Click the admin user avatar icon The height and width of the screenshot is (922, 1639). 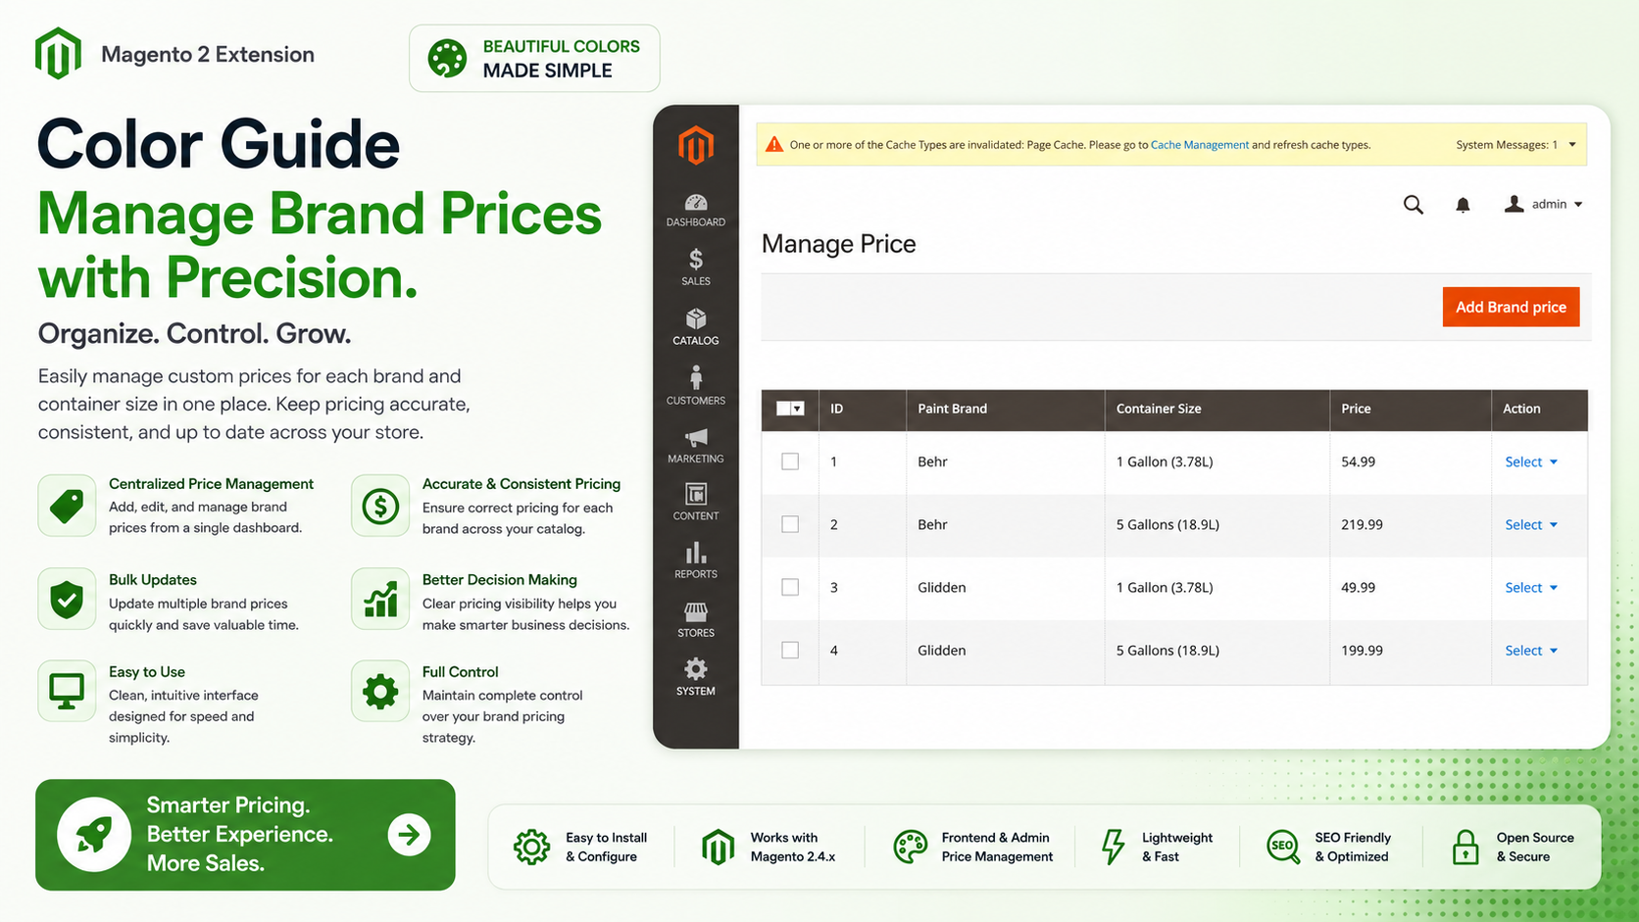point(1515,204)
